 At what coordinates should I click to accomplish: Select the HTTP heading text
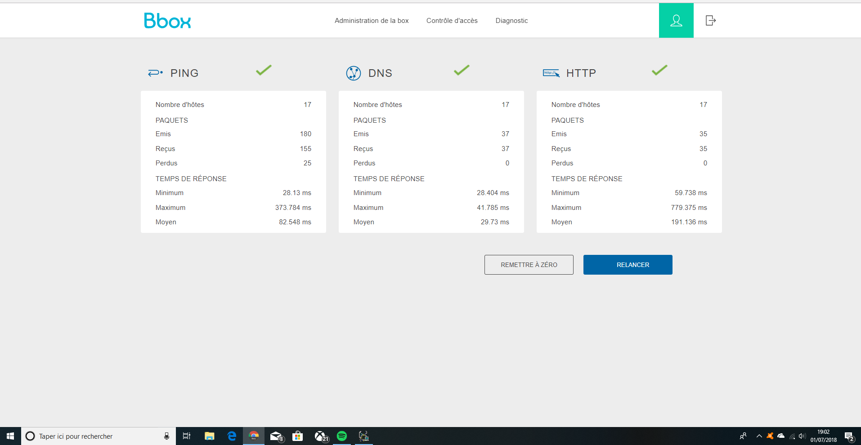click(581, 73)
